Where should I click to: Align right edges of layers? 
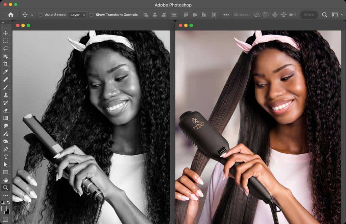pyautogui.click(x=164, y=15)
